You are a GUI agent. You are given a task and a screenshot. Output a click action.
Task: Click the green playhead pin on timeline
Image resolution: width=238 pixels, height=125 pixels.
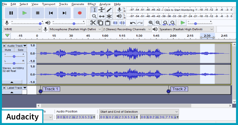tap(7, 35)
